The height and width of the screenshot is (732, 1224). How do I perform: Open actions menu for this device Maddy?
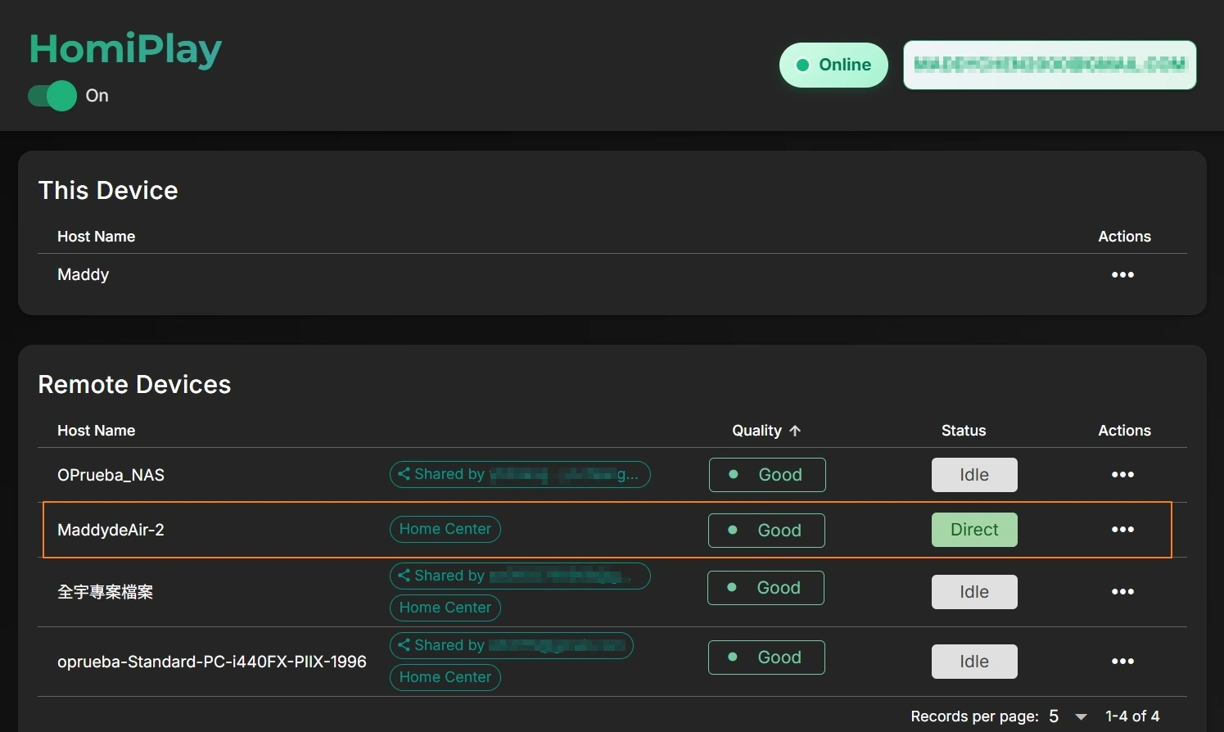click(x=1122, y=275)
